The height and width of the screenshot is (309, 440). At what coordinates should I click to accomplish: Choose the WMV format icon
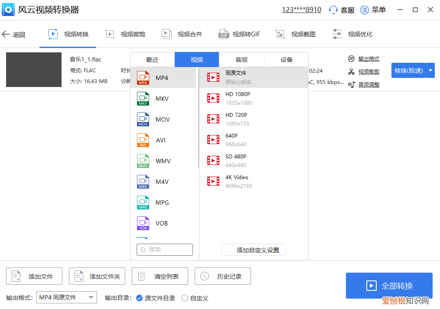143,161
